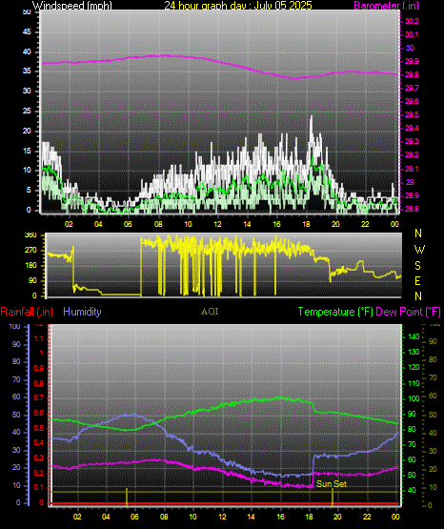Viewport: 444px width, 529px height.
Task: Click the Dew Point (°F) legend label
Action: point(408,312)
